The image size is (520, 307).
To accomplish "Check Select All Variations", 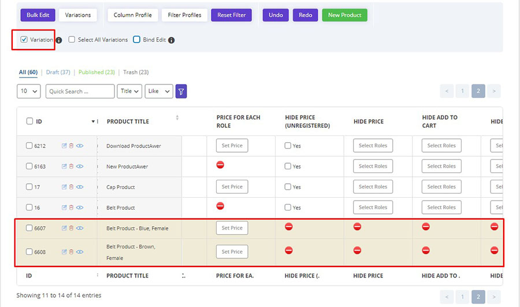I will pyautogui.click(x=72, y=39).
